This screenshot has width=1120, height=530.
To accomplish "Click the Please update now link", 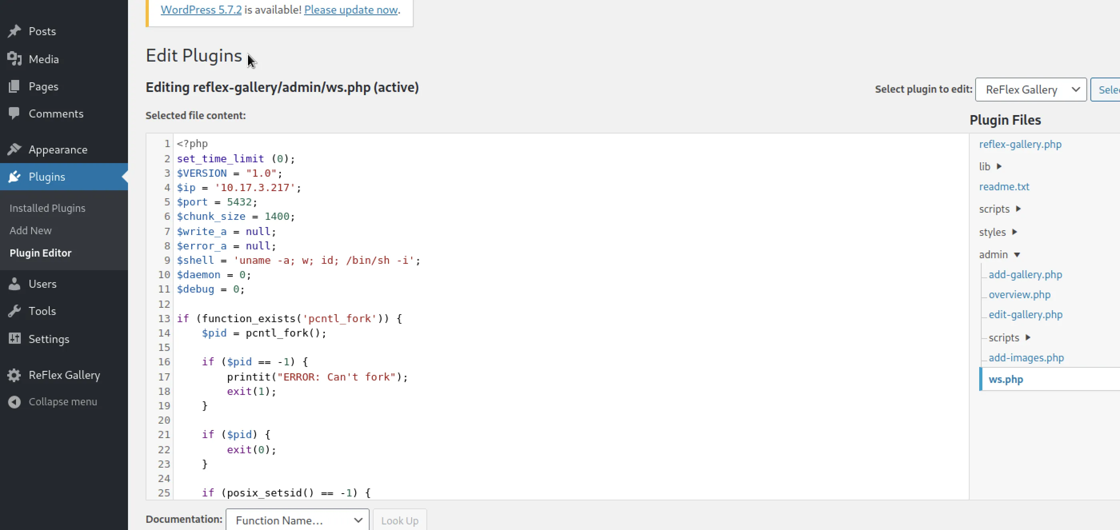I will (x=351, y=10).
